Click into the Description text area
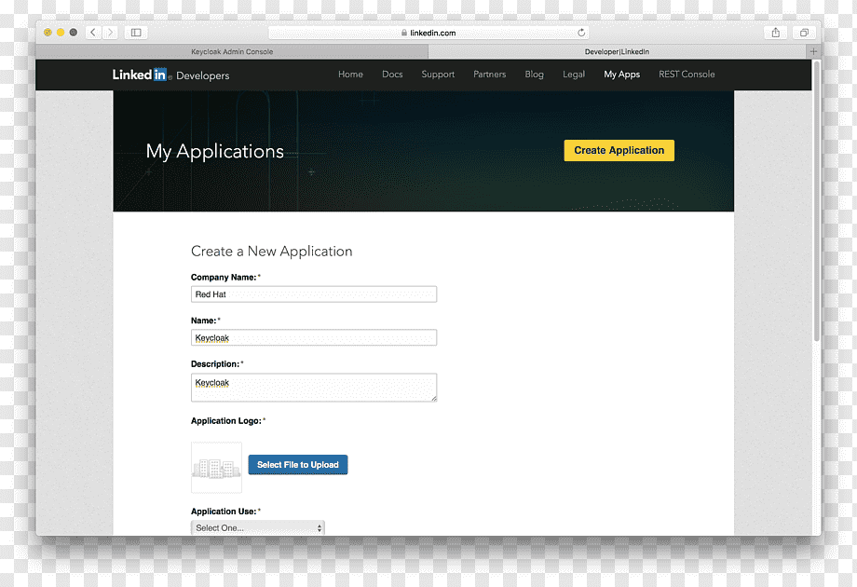This screenshot has width=857, height=587. pyautogui.click(x=314, y=388)
